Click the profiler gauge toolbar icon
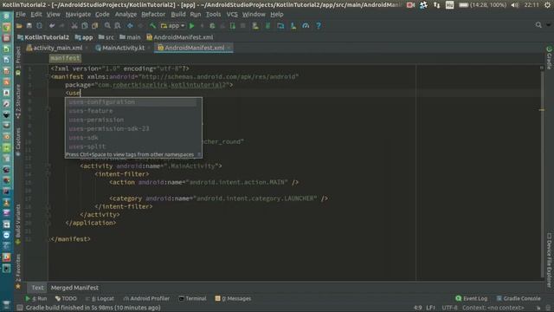This screenshot has height=312, width=554. [x=306, y=26]
